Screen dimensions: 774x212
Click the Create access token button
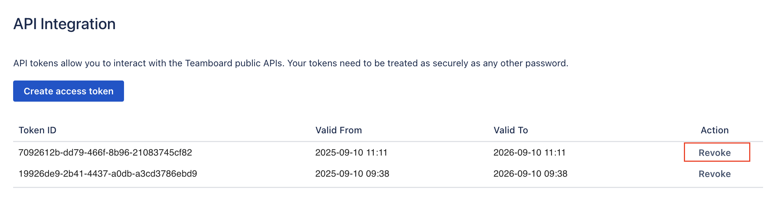pyautogui.click(x=69, y=91)
